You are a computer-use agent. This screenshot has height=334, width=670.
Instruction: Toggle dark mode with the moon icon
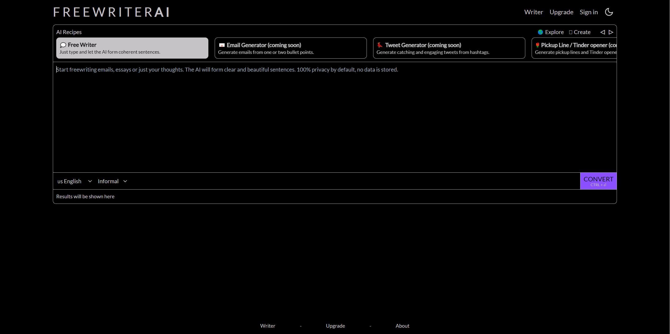(609, 12)
